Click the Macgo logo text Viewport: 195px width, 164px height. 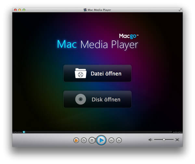click(129, 36)
